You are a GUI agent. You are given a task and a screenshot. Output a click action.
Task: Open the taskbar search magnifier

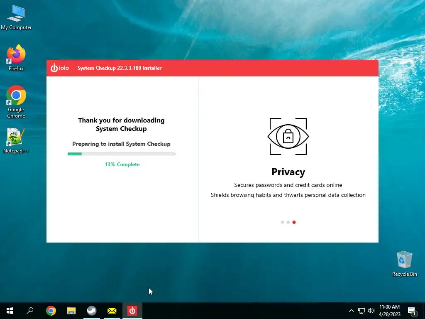pyautogui.click(x=30, y=311)
